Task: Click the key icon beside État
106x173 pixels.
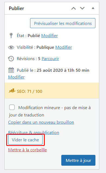Action: click(x=11, y=35)
